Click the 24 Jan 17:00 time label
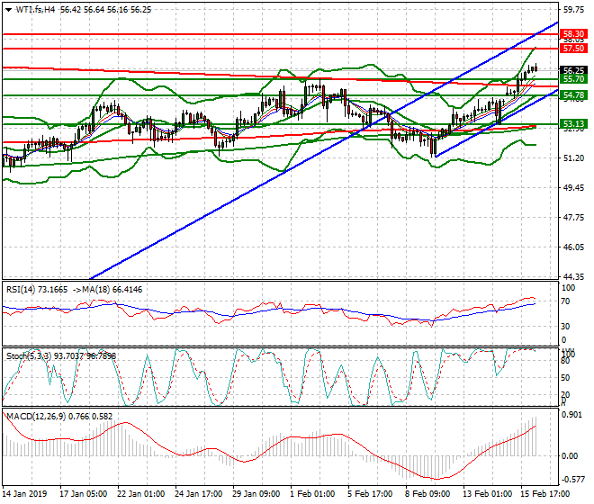The width and height of the screenshot is (594, 504). click(x=199, y=494)
